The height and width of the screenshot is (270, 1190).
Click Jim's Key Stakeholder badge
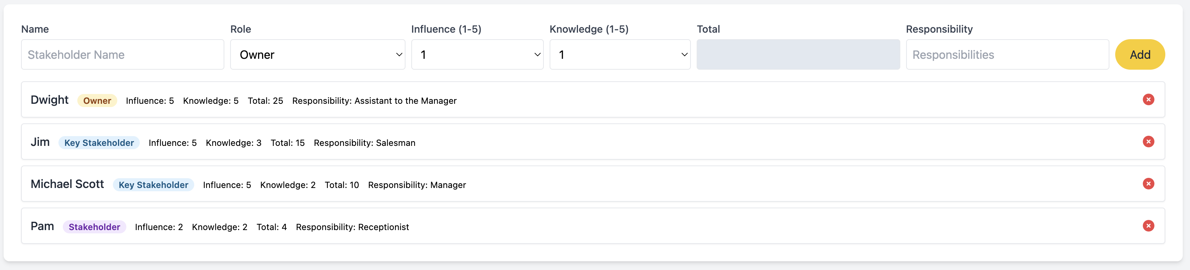99,143
